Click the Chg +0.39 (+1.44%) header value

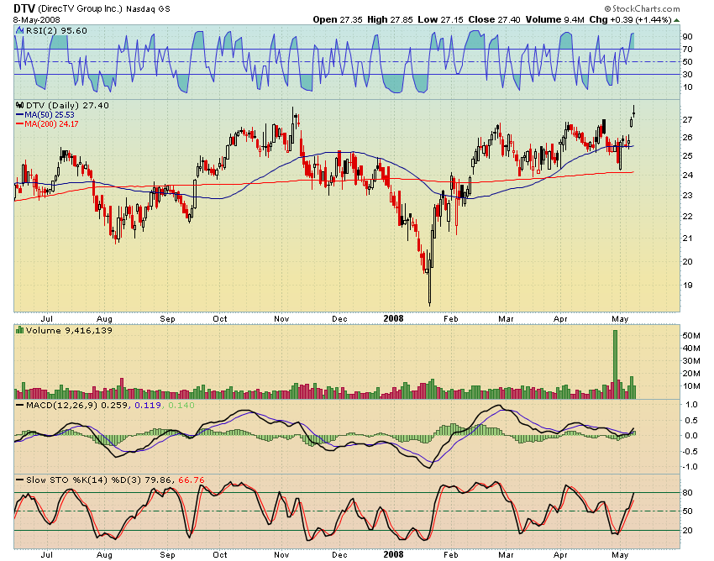(x=630, y=19)
